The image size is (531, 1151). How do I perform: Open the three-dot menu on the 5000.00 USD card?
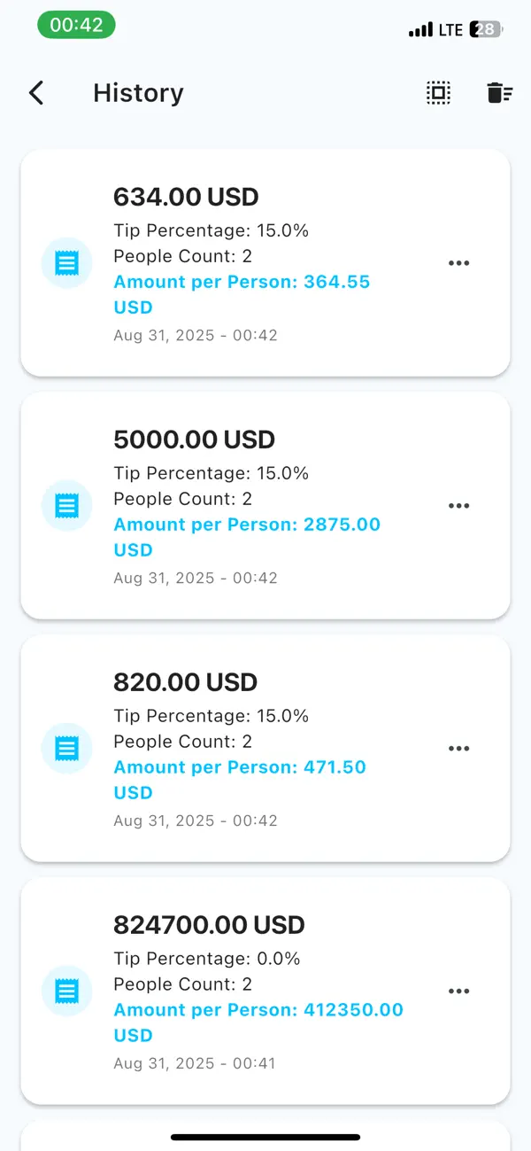click(459, 505)
